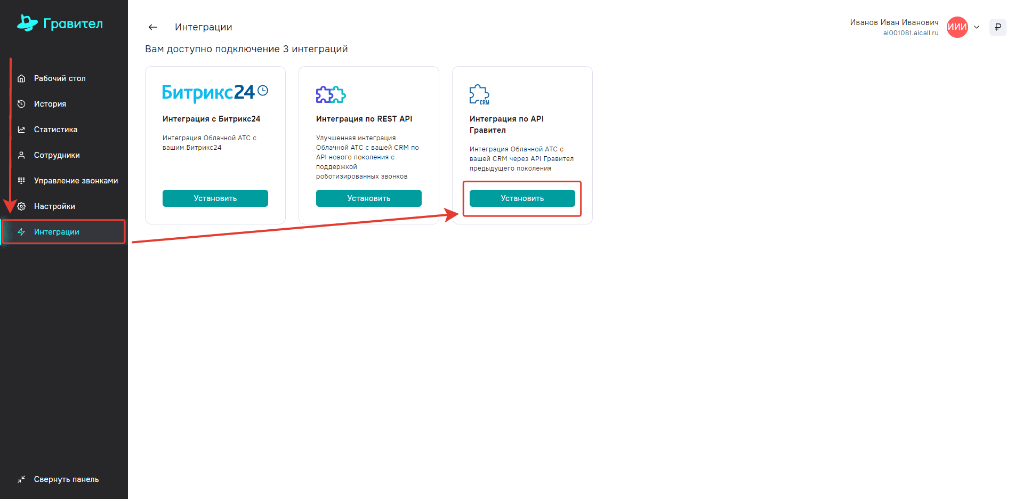Image resolution: width=1023 pixels, height=499 pixels.
Task: Click the grid icon beside Управление звонками
Action: pyautogui.click(x=21, y=181)
